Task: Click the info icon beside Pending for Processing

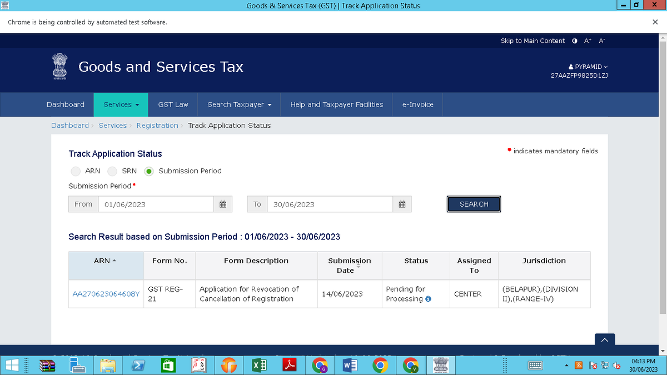Action: click(x=428, y=299)
